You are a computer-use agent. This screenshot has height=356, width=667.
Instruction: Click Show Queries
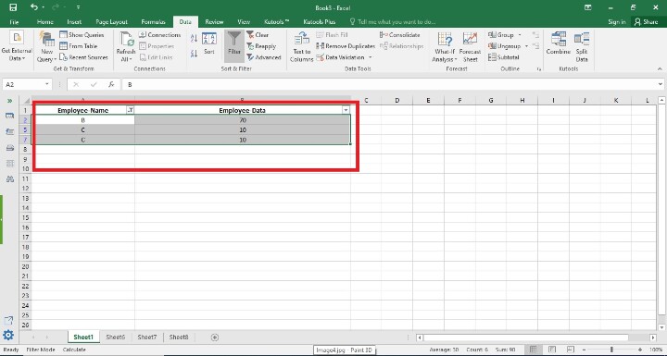pyautogui.click(x=82, y=35)
